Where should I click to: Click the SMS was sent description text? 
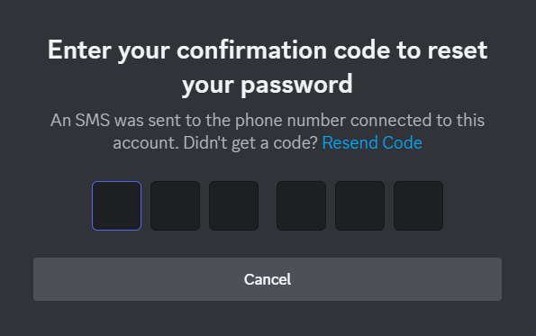tap(268, 132)
